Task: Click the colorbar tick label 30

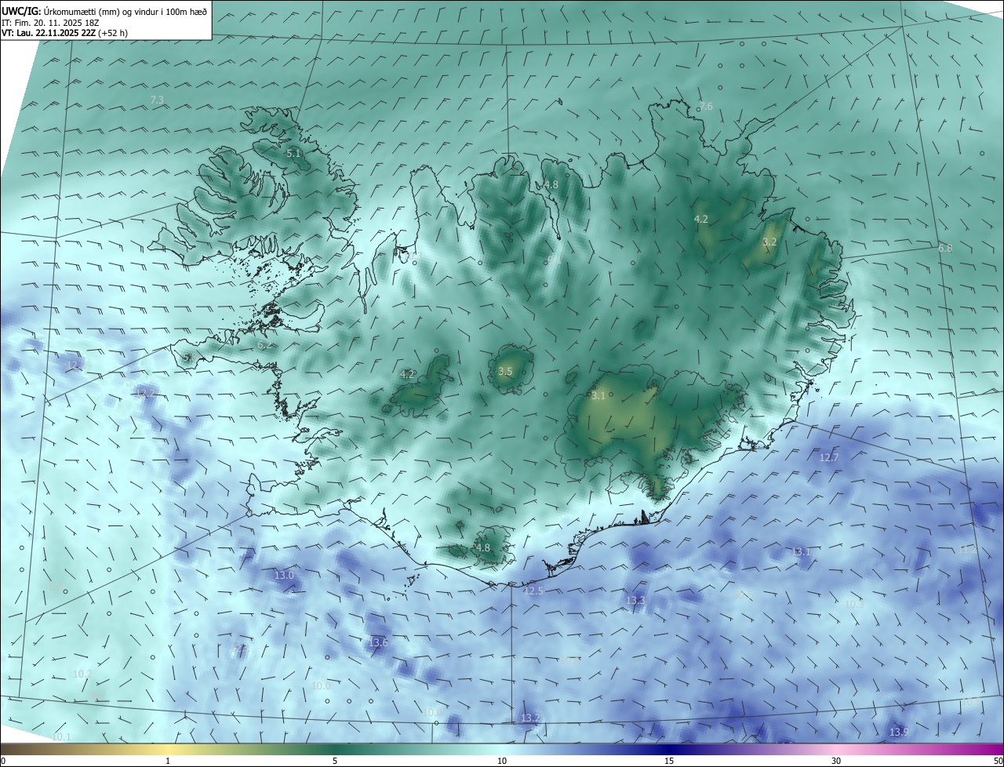Action: 836,761
